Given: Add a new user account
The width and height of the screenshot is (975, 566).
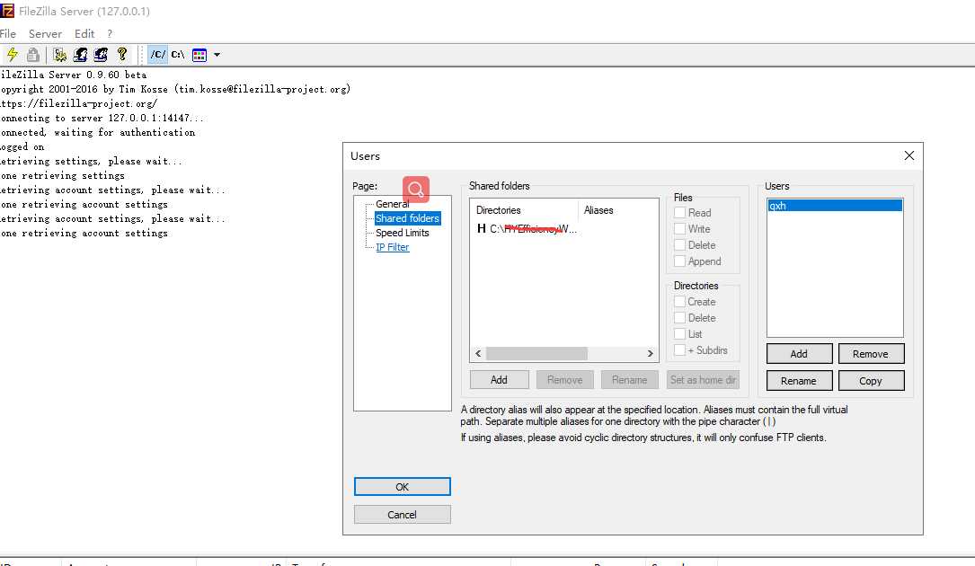Looking at the screenshot, I should [799, 354].
